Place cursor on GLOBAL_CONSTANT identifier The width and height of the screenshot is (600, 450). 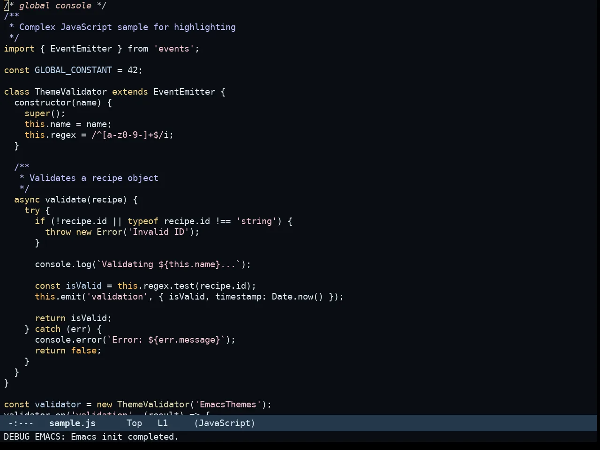[73, 70]
